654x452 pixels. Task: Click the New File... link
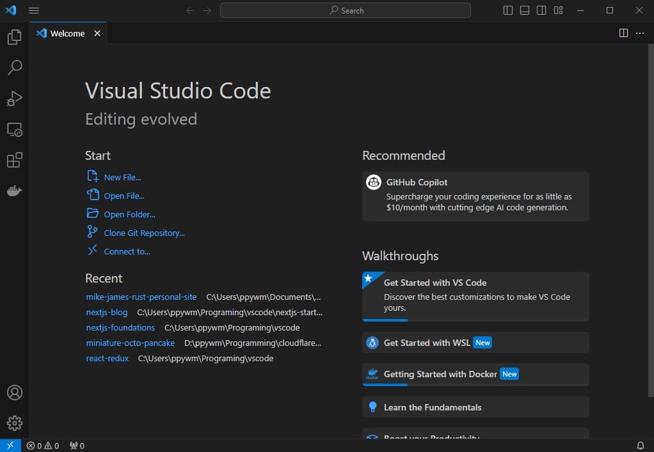click(122, 178)
